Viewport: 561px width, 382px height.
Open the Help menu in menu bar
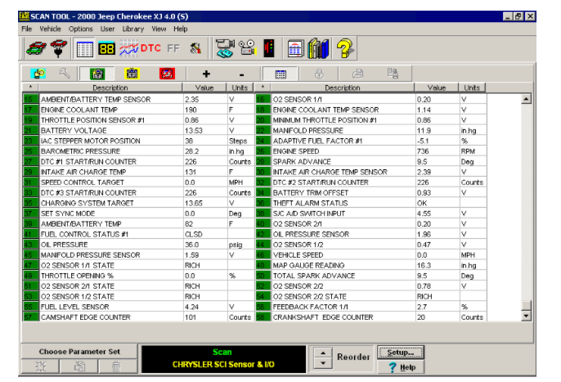point(180,29)
